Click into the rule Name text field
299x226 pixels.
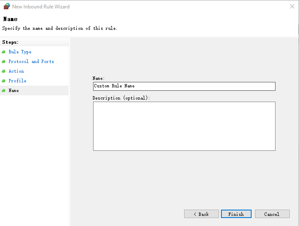(x=184, y=86)
